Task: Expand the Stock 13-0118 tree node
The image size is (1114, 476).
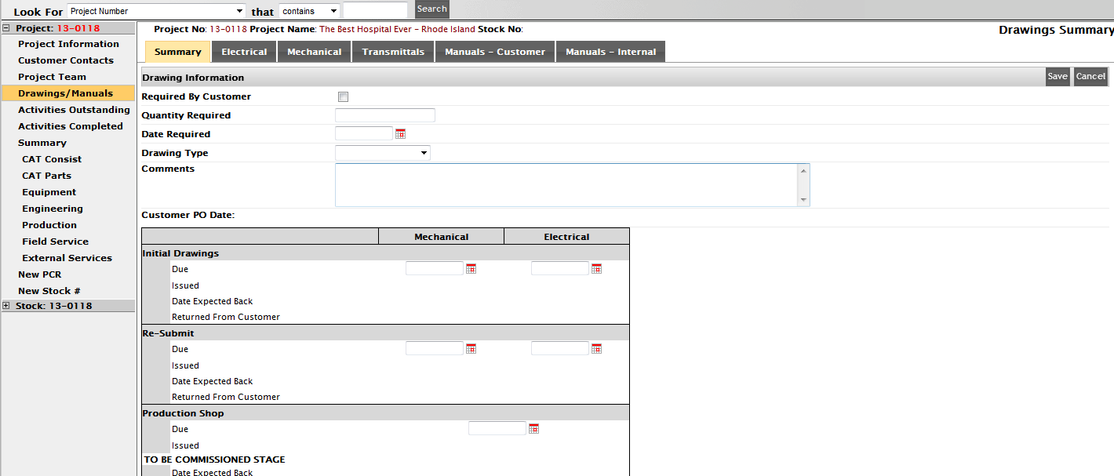Action: pyautogui.click(x=6, y=306)
